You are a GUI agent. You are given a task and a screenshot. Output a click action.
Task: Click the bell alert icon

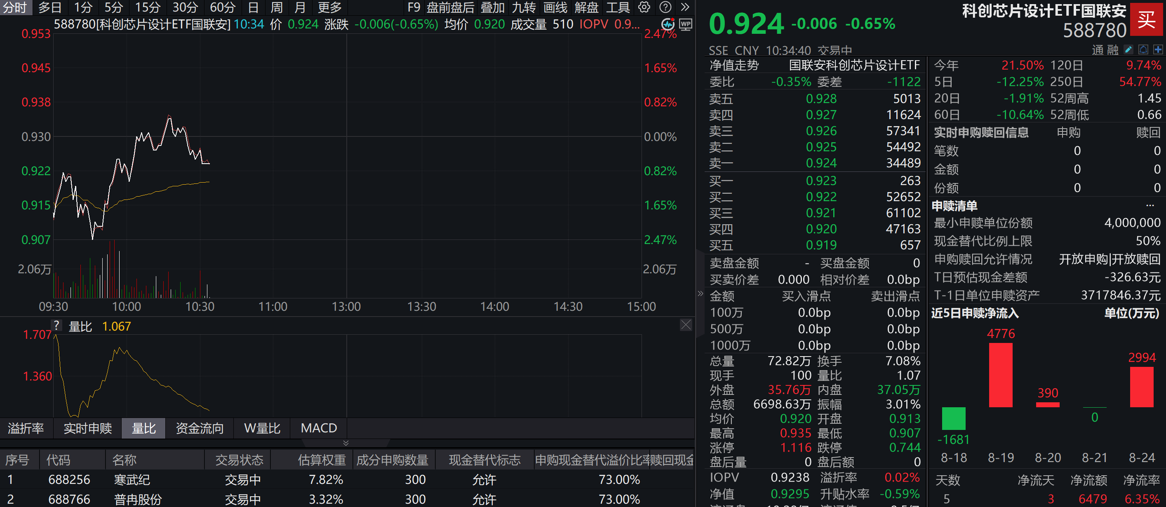pyautogui.click(x=1143, y=49)
